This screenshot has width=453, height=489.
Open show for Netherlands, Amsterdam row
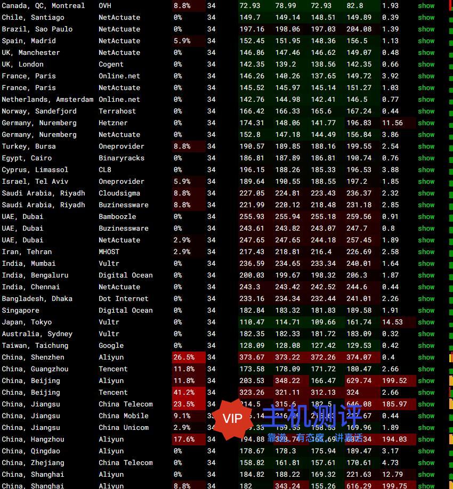coord(426,100)
